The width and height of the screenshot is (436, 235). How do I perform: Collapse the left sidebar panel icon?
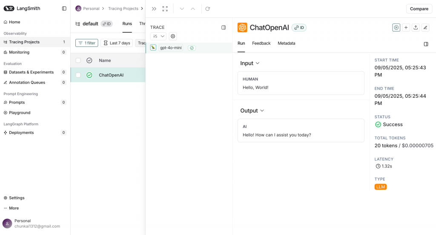(64, 8)
